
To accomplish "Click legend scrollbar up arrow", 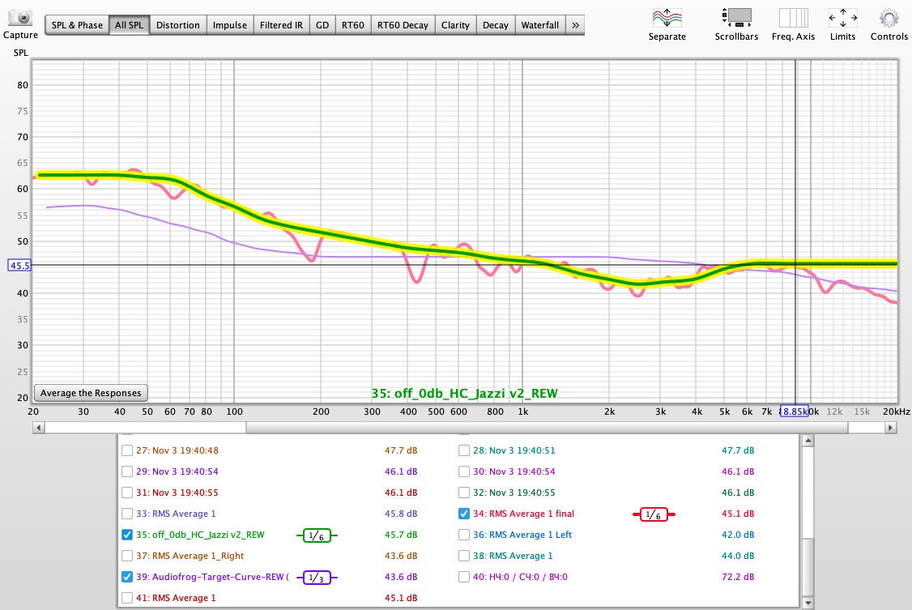I will [808, 441].
